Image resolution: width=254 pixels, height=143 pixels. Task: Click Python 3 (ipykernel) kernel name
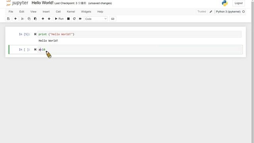point(228,12)
